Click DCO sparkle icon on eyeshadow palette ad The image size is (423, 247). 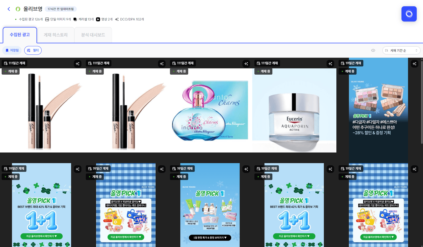click(415, 64)
